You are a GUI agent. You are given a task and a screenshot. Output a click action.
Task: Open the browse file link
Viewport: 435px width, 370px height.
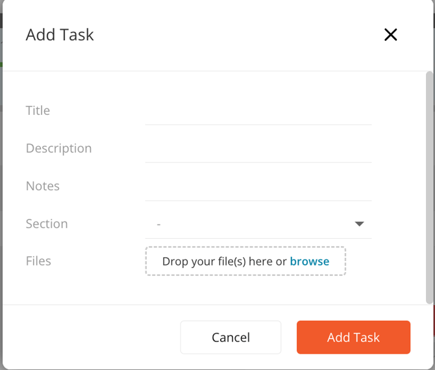point(310,262)
